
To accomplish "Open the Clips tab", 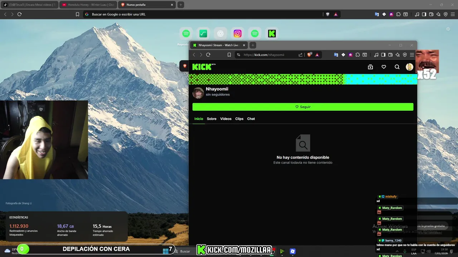I will click(x=239, y=119).
